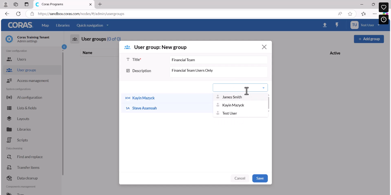Screen dimensions: 391x195
Task: Open the Kayin Mazyck member link
Action: (x=143, y=98)
